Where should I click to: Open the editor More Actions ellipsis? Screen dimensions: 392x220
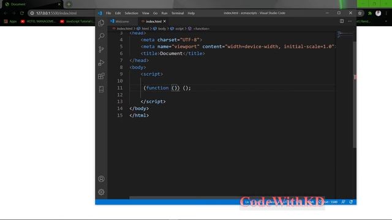click(x=350, y=21)
